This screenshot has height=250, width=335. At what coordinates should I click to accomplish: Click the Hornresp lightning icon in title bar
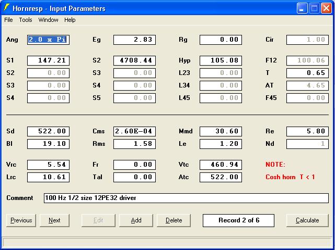6,8
